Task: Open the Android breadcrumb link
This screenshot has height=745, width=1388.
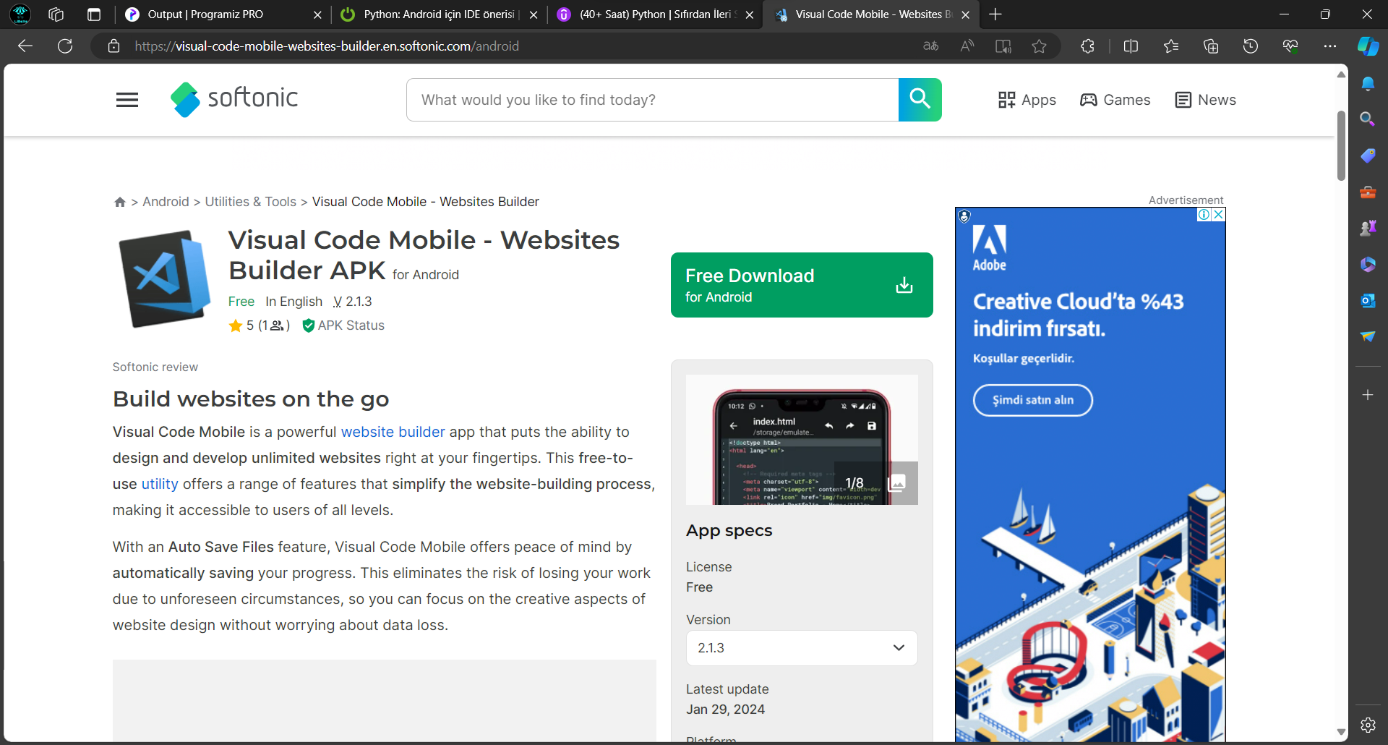Action: [166, 202]
